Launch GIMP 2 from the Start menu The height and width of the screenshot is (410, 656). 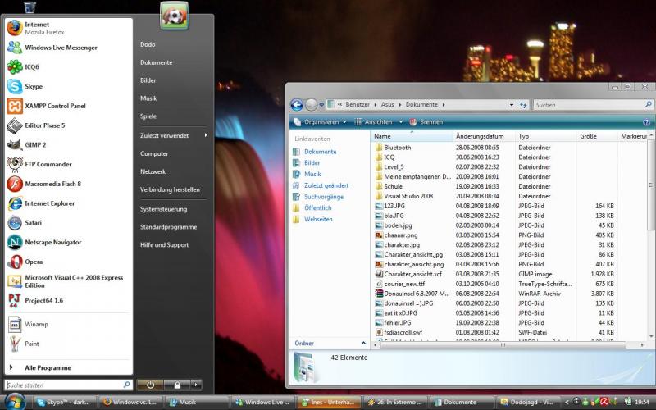pyautogui.click(x=34, y=145)
